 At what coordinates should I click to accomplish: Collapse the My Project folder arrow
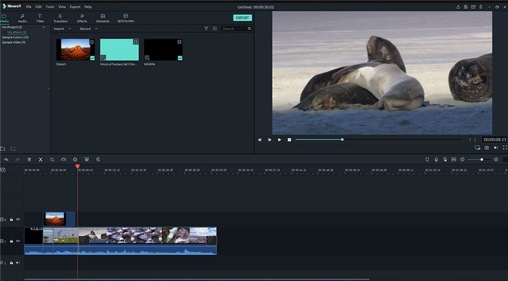pos(43,27)
